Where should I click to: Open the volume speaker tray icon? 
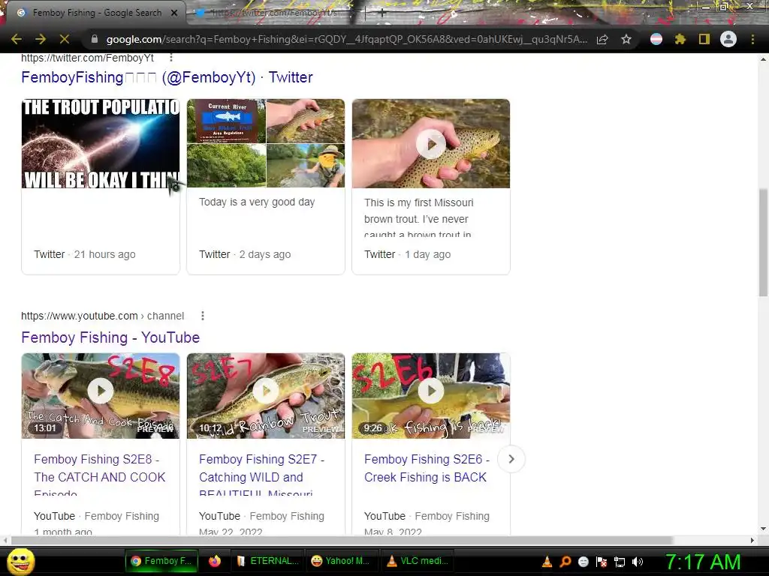(x=638, y=562)
